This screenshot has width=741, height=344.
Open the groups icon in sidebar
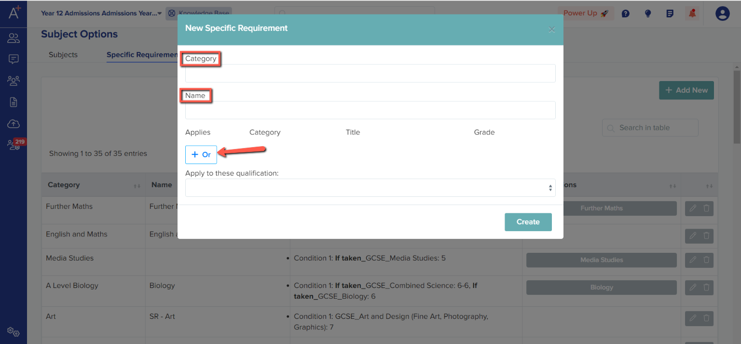pyautogui.click(x=14, y=81)
